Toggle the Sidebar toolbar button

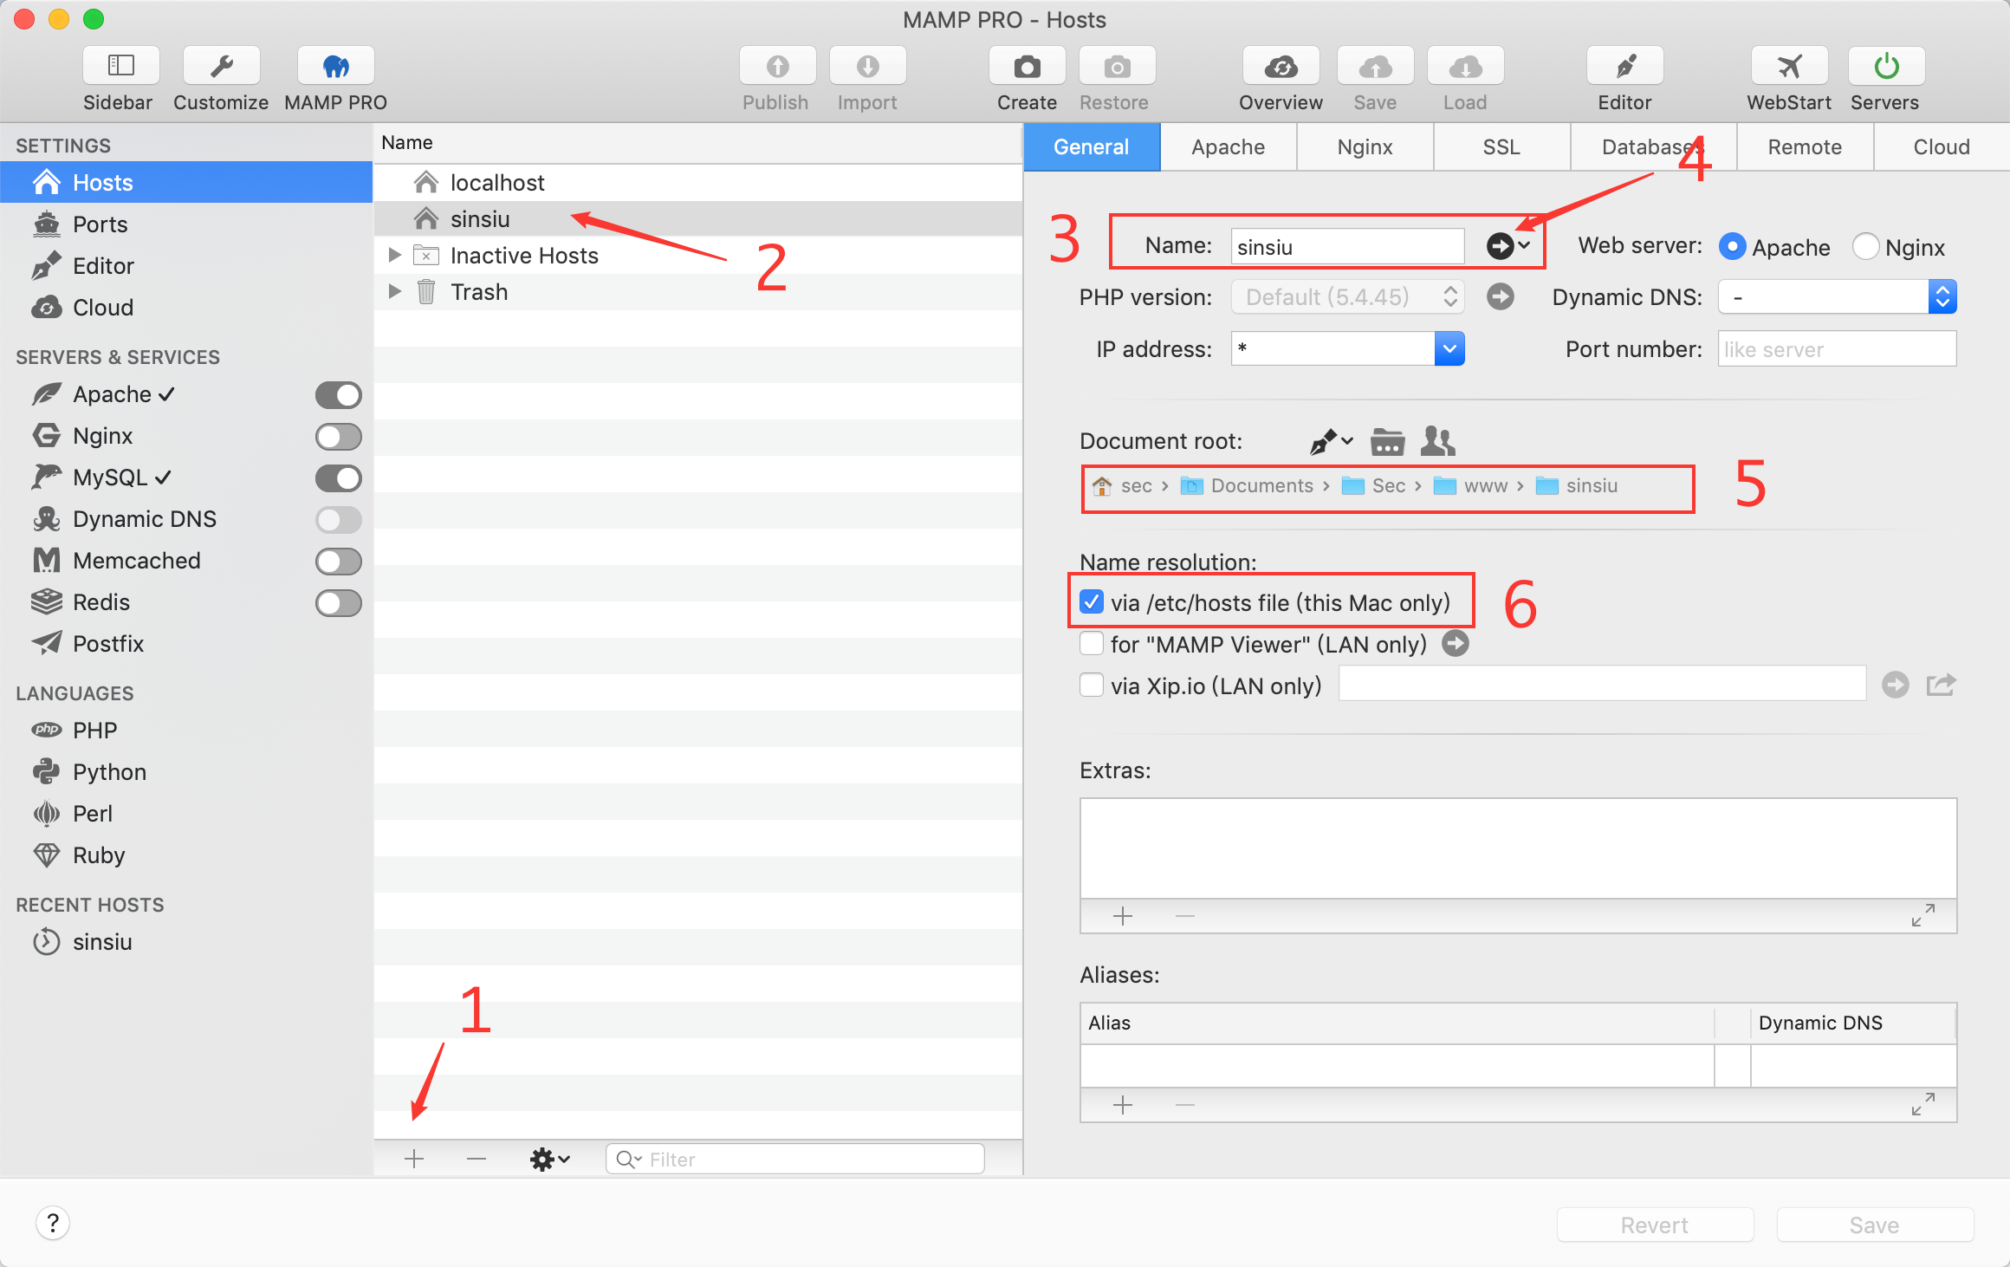120,66
